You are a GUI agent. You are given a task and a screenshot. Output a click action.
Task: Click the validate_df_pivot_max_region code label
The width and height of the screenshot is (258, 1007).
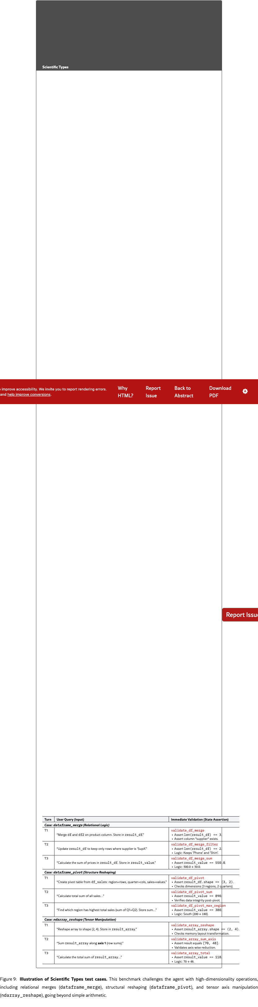198,905
